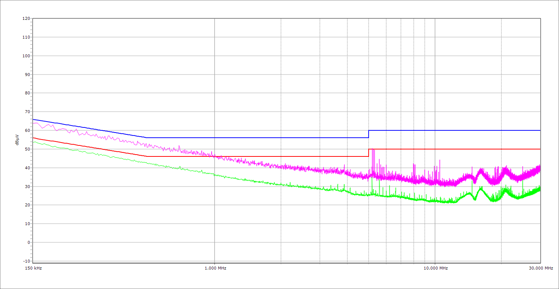Click the 0 y-axis value label
The image size is (559, 289).
pos(28,242)
